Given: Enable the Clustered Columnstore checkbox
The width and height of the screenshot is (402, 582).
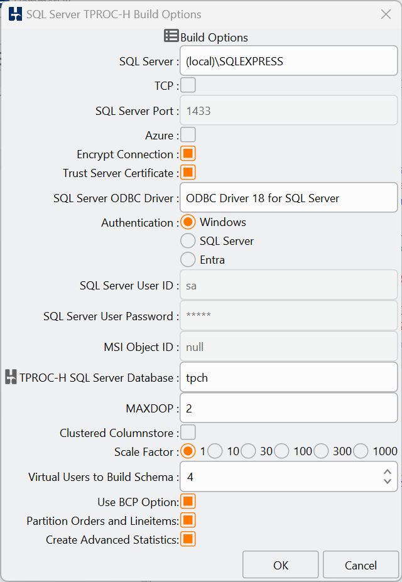Looking at the screenshot, I should (188, 433).
